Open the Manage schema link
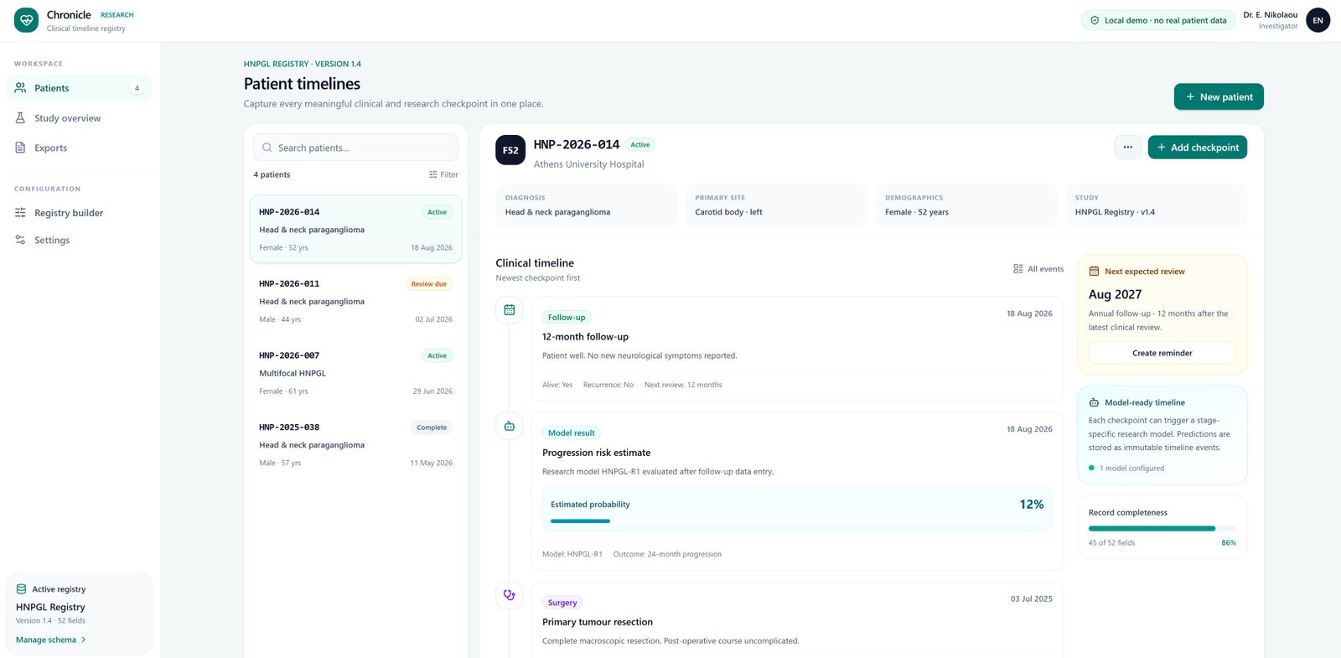This screenshot has width=1341, height=658. tap(51, 640)
